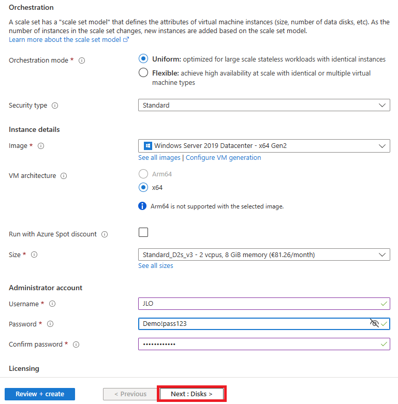Click the Size field info icon
The height and width of the screenshot is (404, 398).
pos(34,255)
